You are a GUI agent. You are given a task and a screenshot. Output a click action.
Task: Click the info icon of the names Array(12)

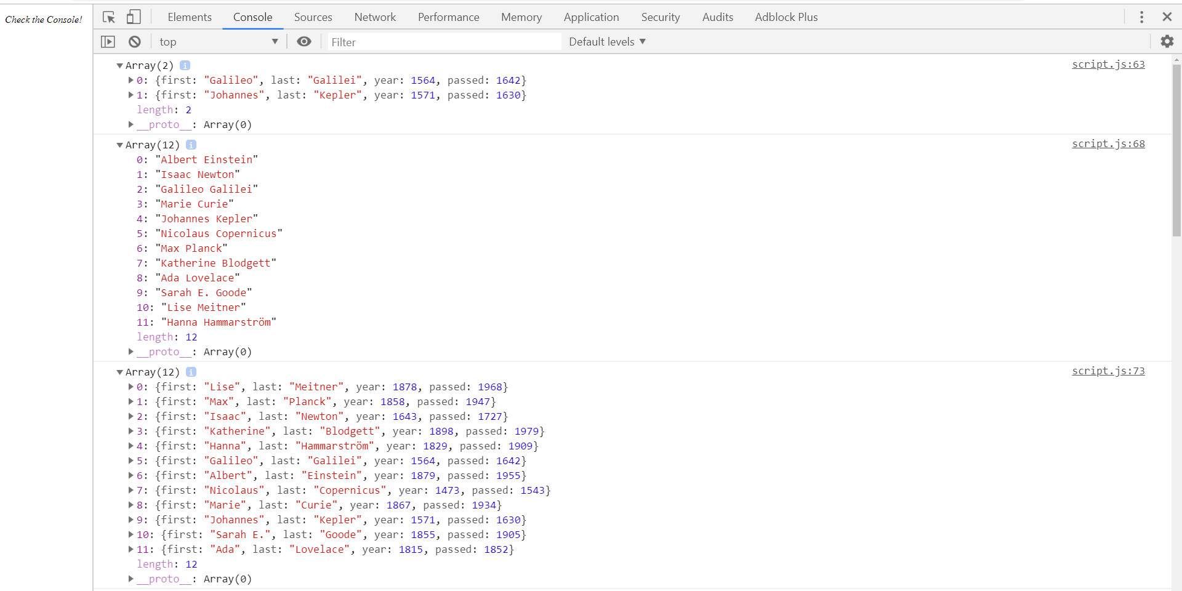[x=191, y=145]
